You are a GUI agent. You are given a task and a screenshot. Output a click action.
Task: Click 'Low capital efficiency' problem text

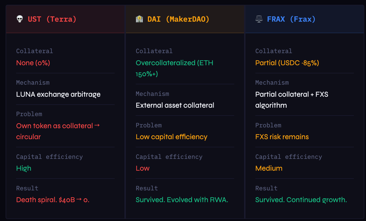171,137
